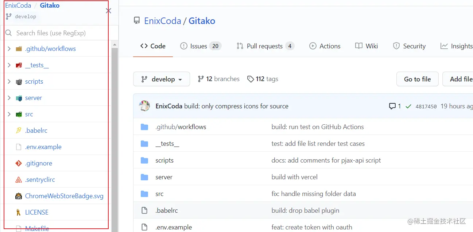473x232 pixels.
Task: Expand the src folder chevron in sidebar
Action: click(9, 114)
